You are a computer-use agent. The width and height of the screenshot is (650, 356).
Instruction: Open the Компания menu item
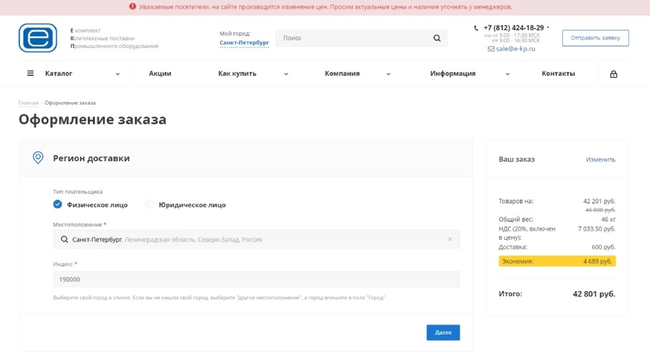point(342,73)
